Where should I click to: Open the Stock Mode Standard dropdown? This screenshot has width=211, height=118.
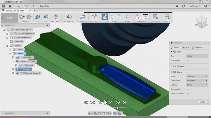197,76
